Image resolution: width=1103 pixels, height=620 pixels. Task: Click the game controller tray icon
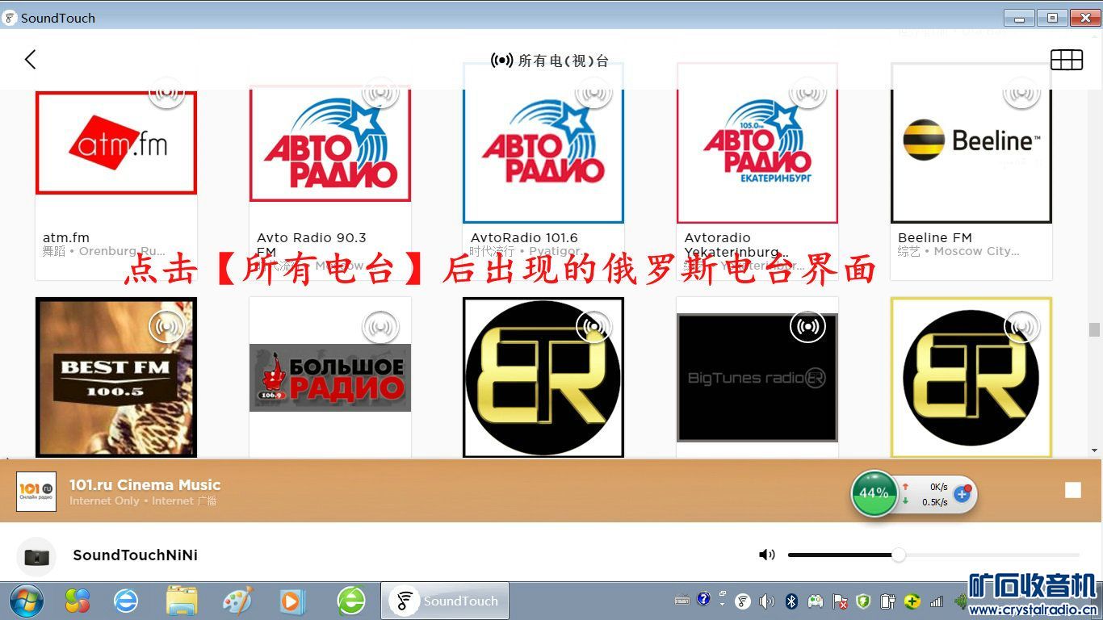click(x=816, y=601)
